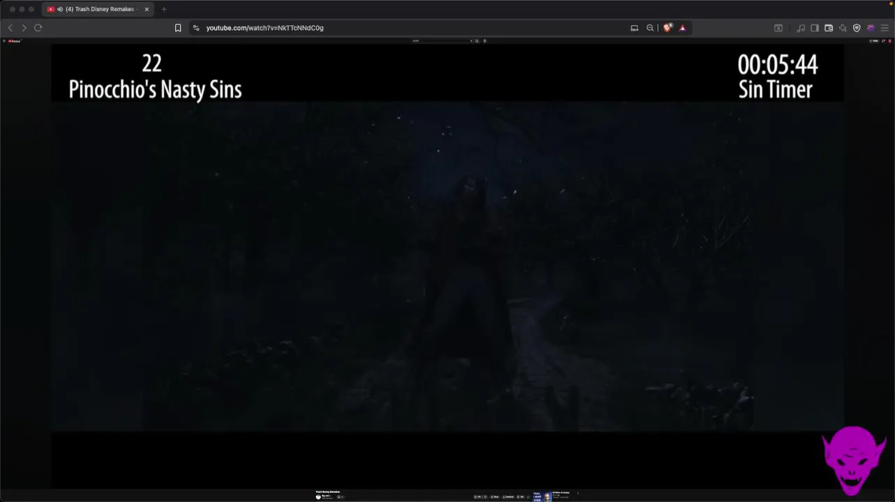Open the recommended video thumbnail at the bottom
This screenshot has height=502, width=895.
pyautogui.click(x=542, y=496)
